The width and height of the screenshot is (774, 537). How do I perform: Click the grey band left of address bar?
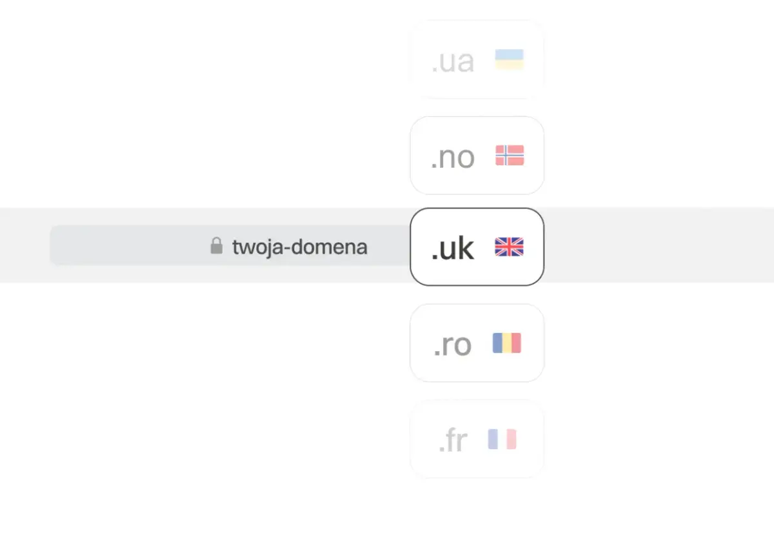point(25,245)
